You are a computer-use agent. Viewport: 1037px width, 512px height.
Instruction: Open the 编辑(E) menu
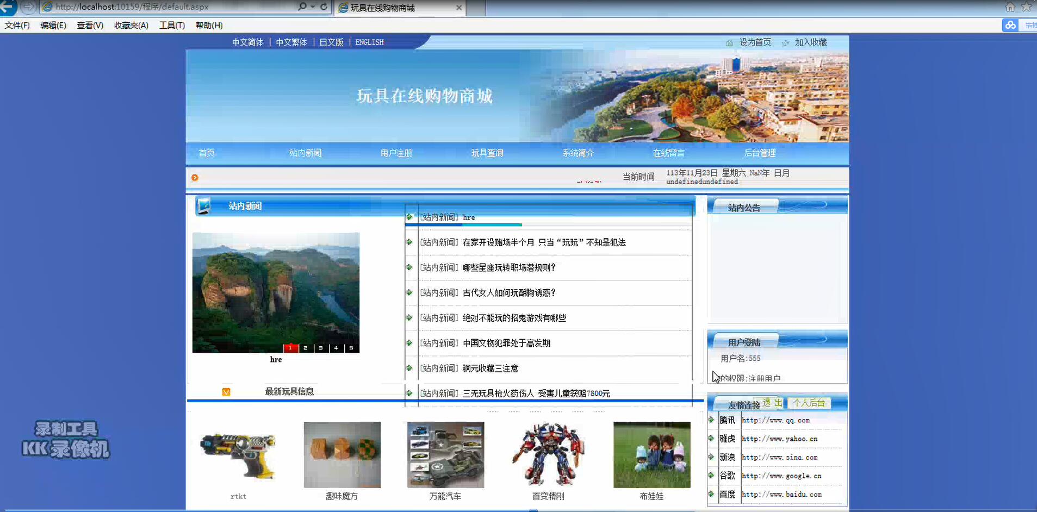(53, 25)
